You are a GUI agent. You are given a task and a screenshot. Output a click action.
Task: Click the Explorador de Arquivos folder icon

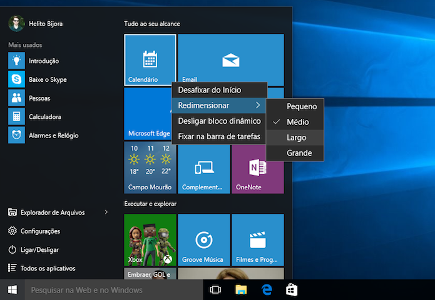click(x=13, y=212)
